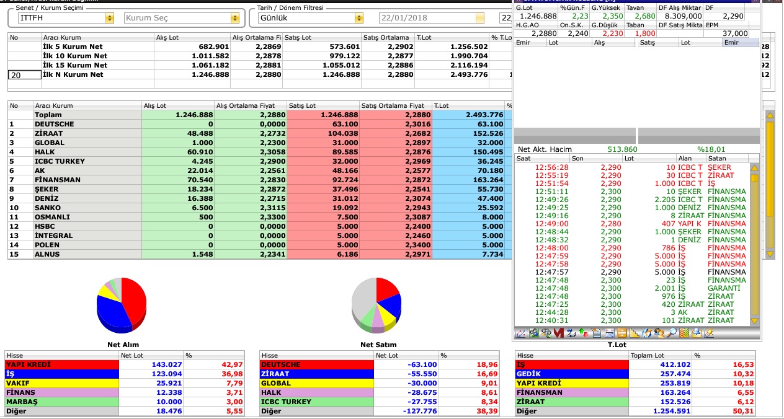Select the POLEN broker row

(x=261, y=245)
